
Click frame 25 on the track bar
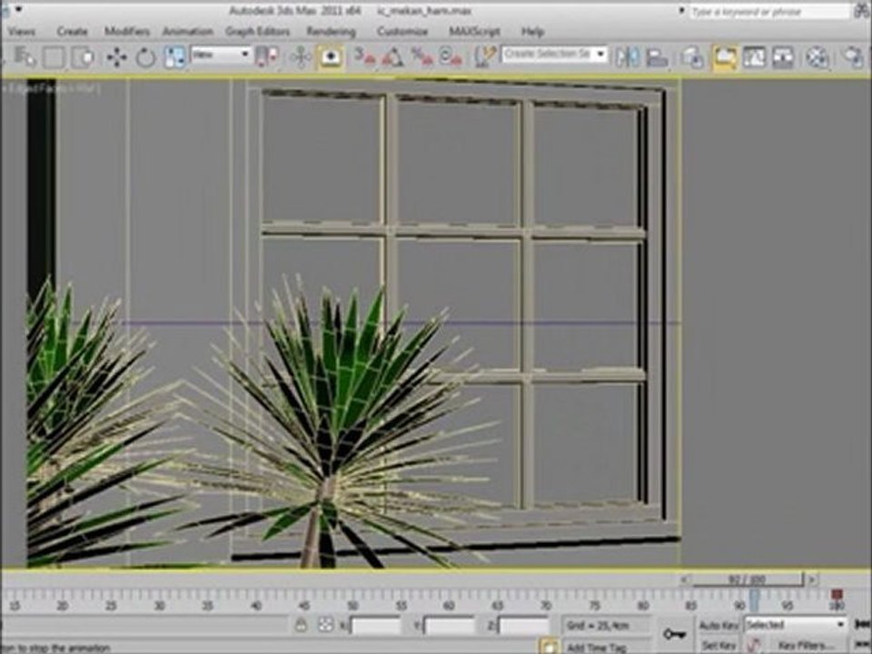(x=111, y=606)
